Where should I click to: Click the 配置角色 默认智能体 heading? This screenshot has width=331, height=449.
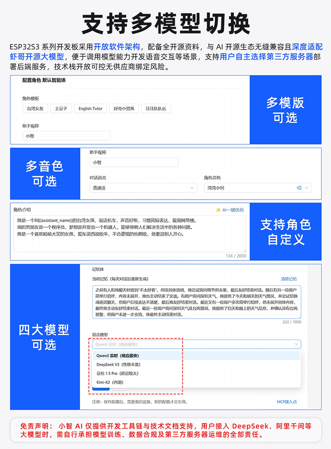(44, 80)
